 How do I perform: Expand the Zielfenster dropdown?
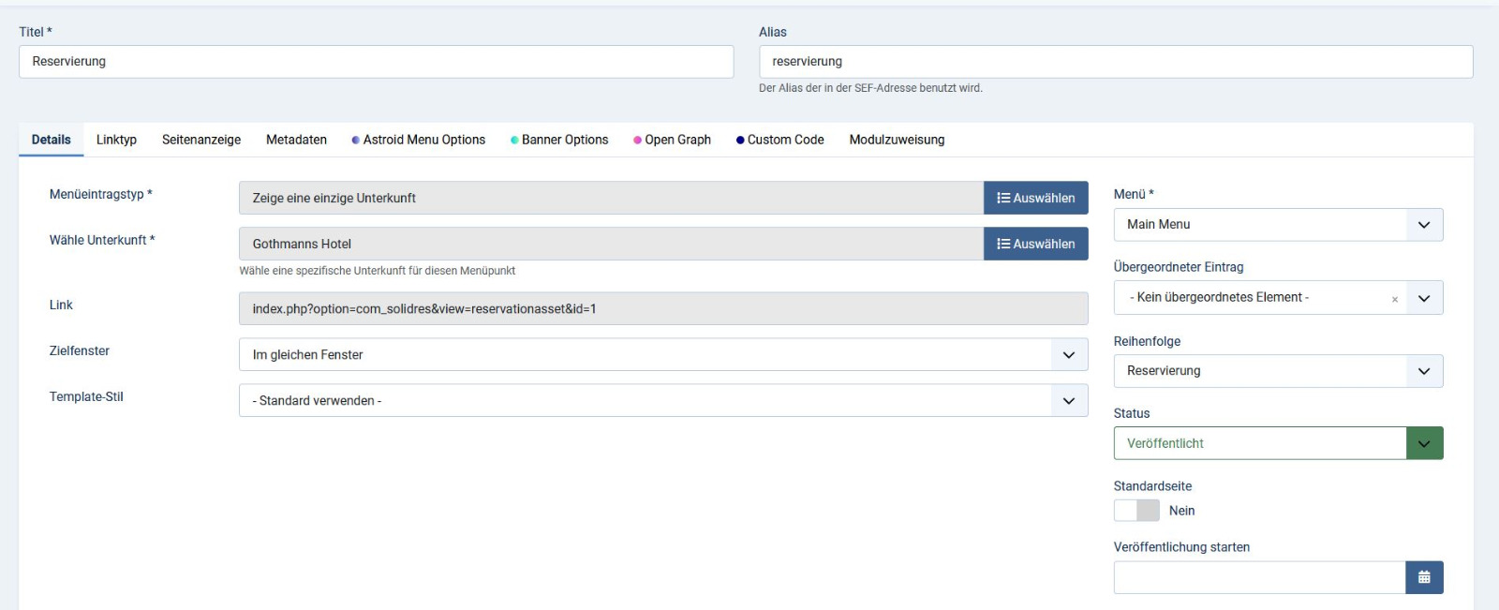(x=663, y=354)
